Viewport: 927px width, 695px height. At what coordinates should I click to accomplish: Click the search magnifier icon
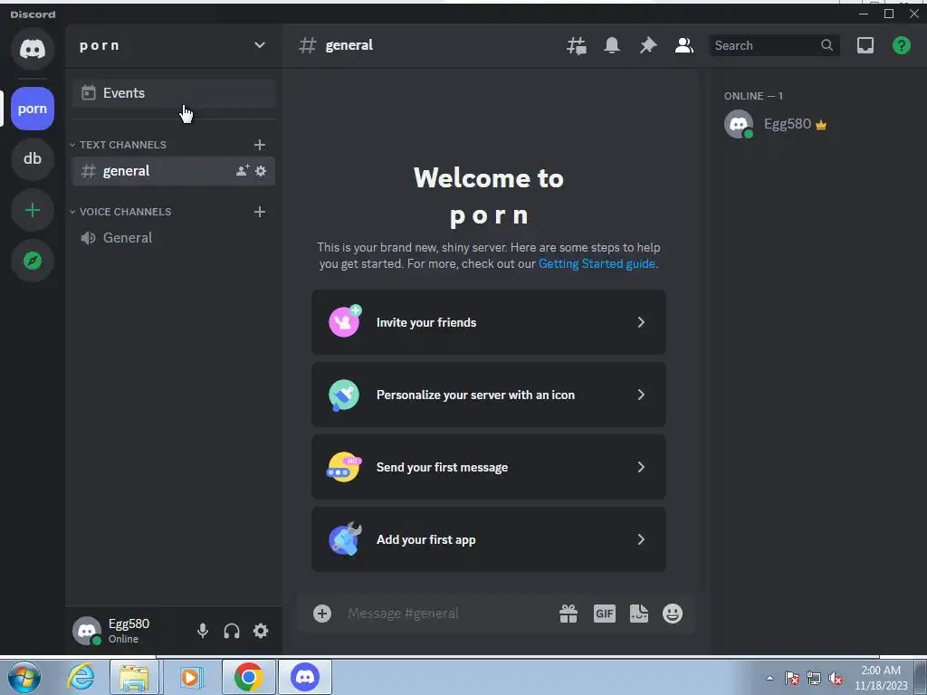pos(827,45)
